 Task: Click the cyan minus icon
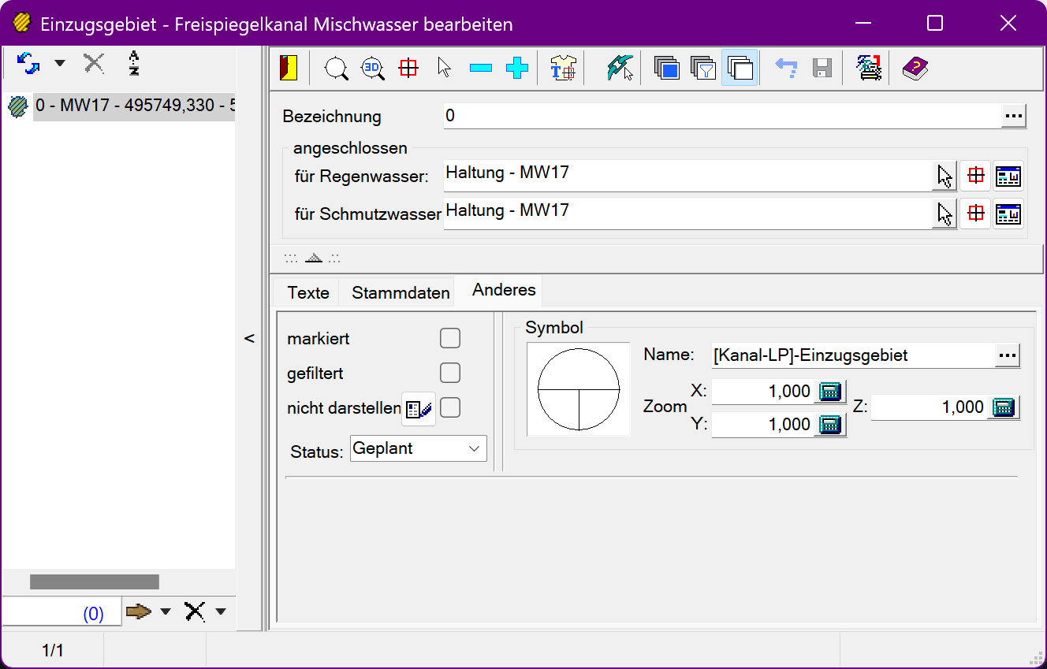coord(480,69)
